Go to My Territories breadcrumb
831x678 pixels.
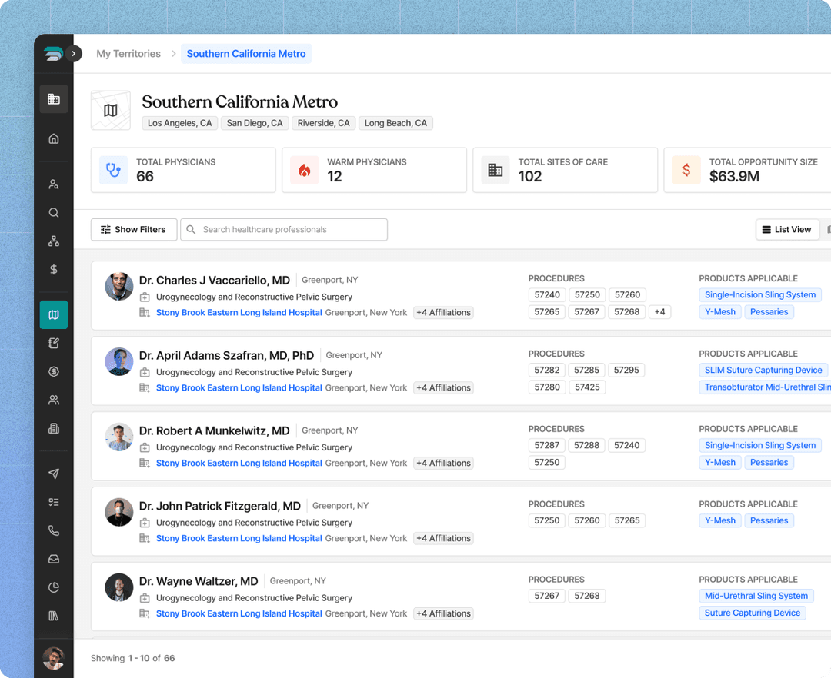[128, 54]
